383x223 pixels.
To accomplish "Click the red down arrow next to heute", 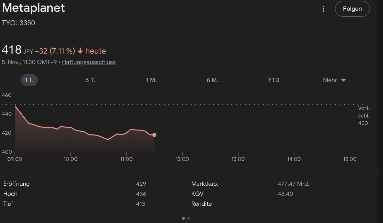I will (x=80, y=51).
